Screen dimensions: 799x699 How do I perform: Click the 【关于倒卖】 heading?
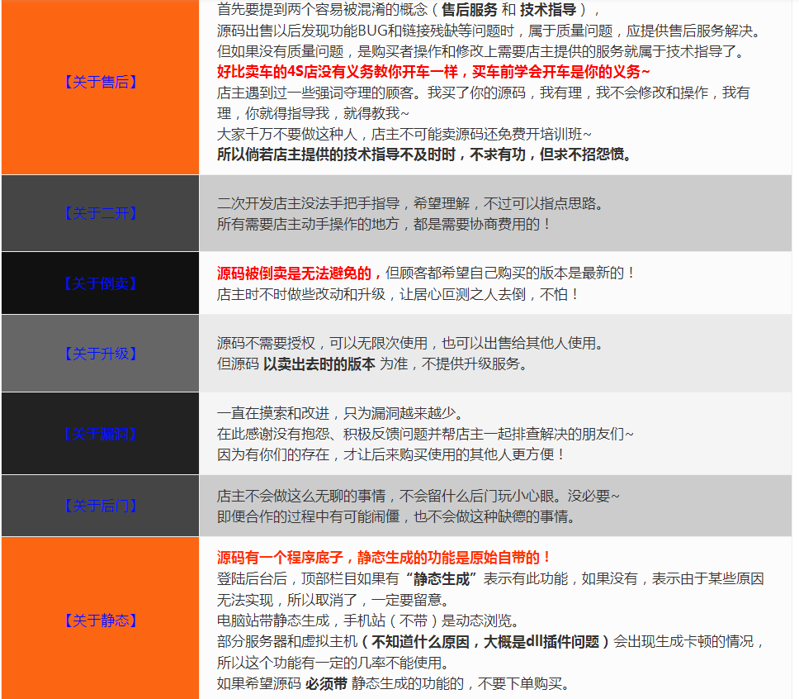(101, 283)
